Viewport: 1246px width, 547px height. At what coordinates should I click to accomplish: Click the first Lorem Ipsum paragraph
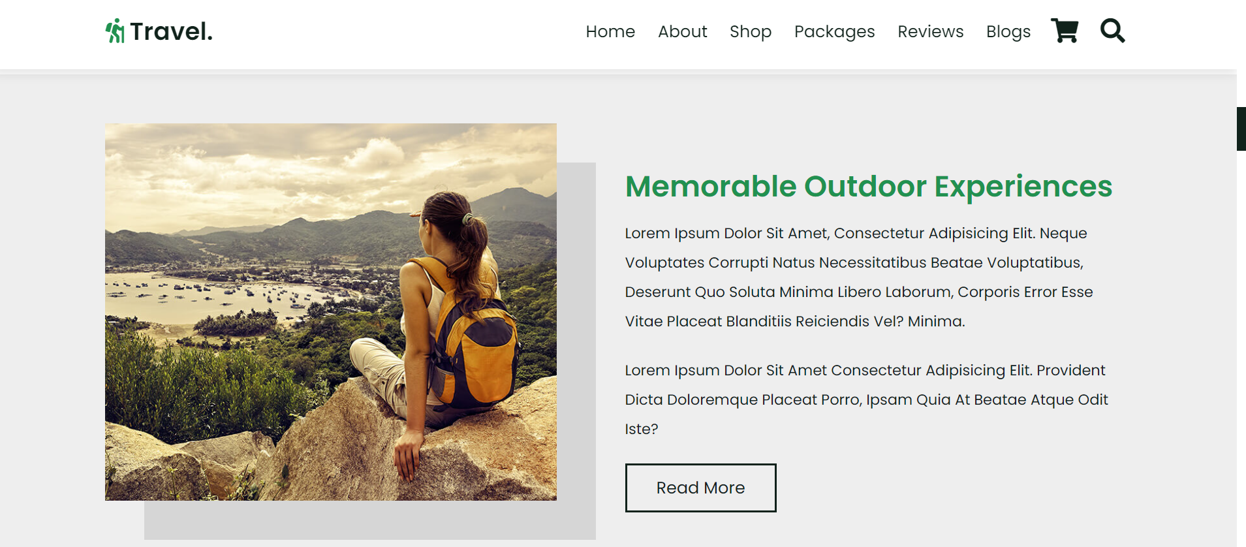pos(855,277)
